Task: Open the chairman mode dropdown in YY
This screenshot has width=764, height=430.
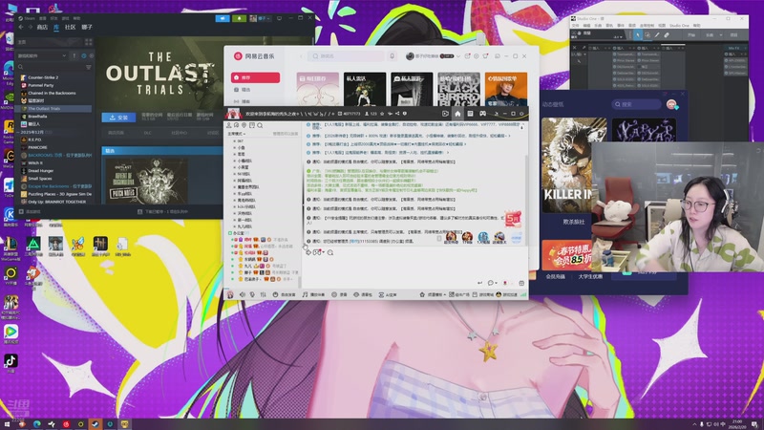Action: (237, 134)
